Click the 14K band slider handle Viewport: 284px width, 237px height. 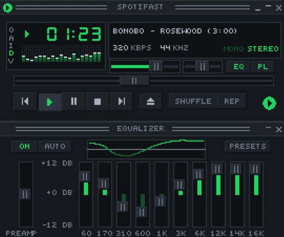pos(236,169)
